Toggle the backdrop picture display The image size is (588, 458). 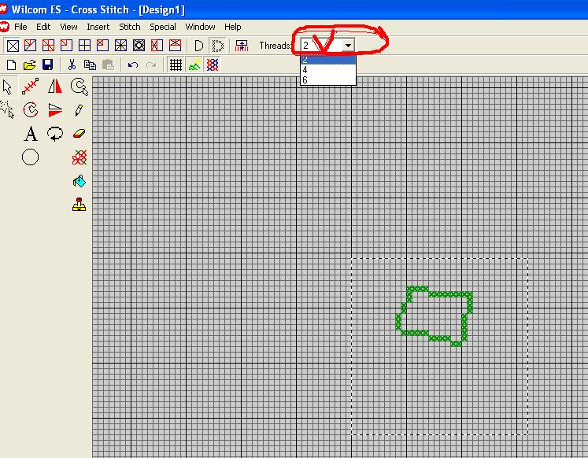194,65
